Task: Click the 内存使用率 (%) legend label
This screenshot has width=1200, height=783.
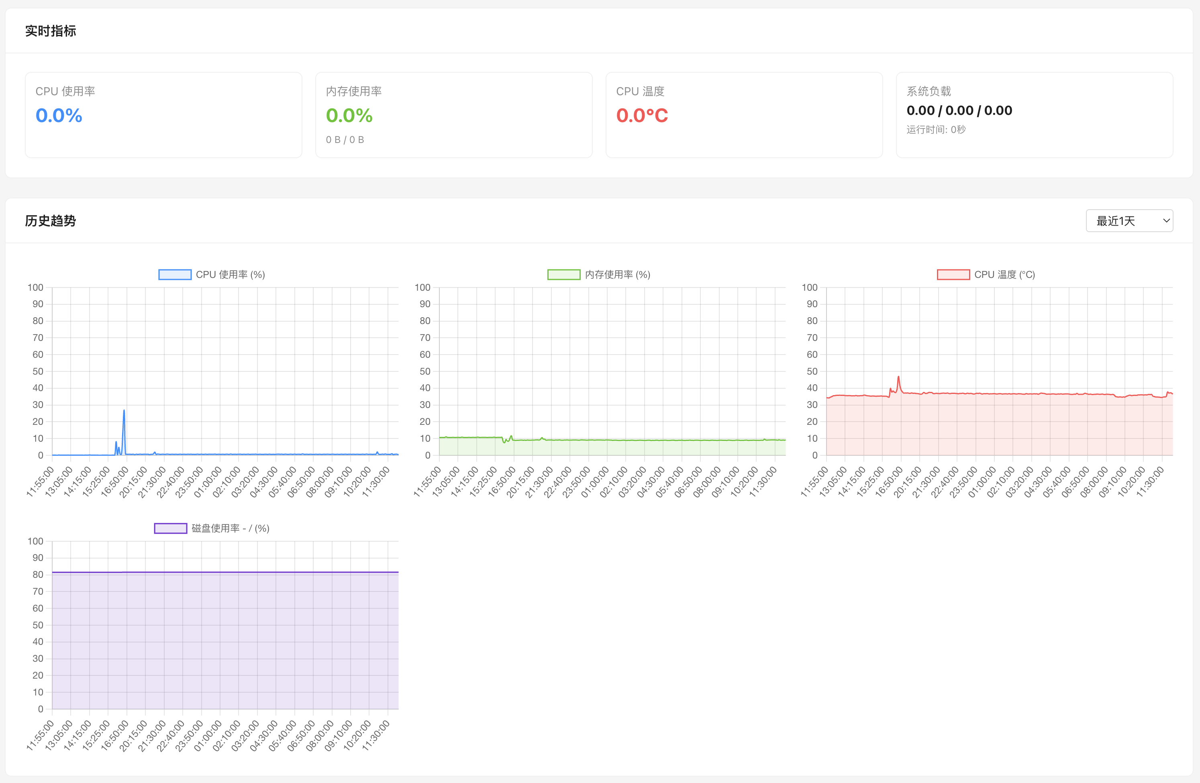Action: (617, 275)
